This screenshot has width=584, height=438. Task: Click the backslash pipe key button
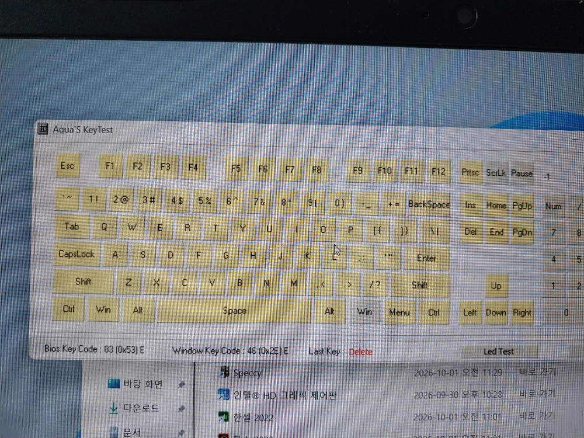coord(434,231)
